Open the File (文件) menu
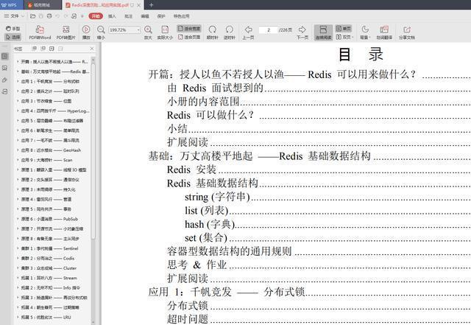This screenshot has width=471, height=325. (14, 16)
